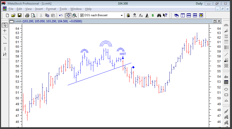Open the File menu

11,9
